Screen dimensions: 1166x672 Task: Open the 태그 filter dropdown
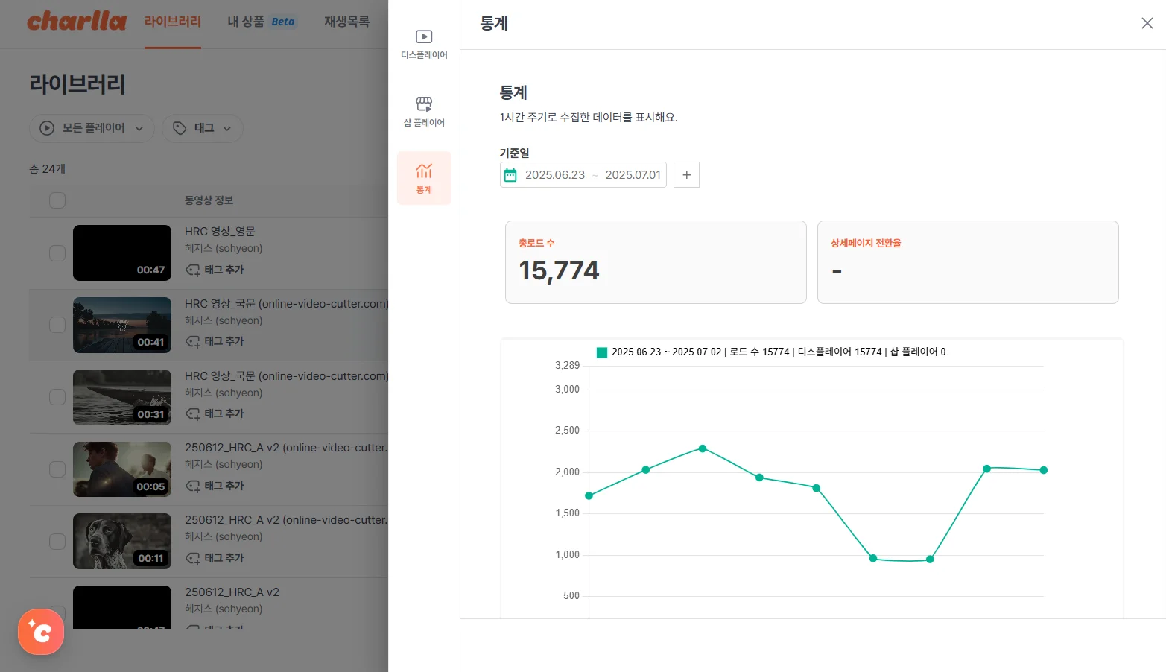pos(203,128)
